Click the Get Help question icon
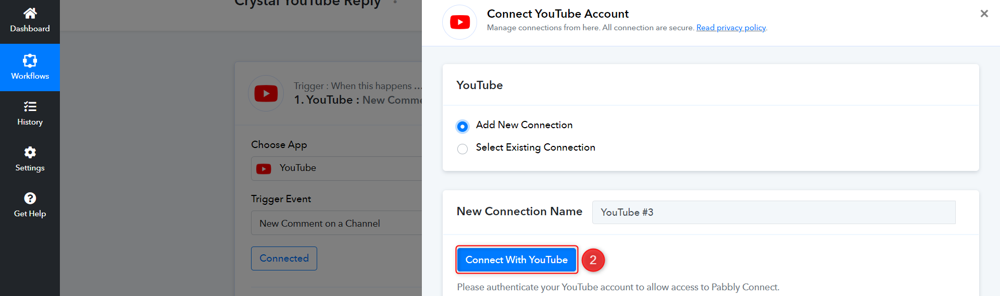Viewport: 1000px width, 296px height. click(30, 198)
